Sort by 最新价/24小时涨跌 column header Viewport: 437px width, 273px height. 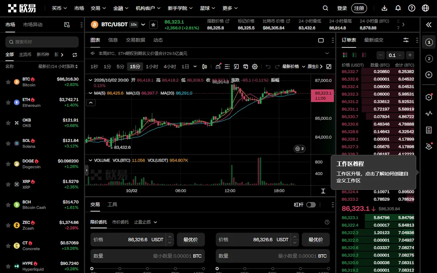tap(58, 66)
